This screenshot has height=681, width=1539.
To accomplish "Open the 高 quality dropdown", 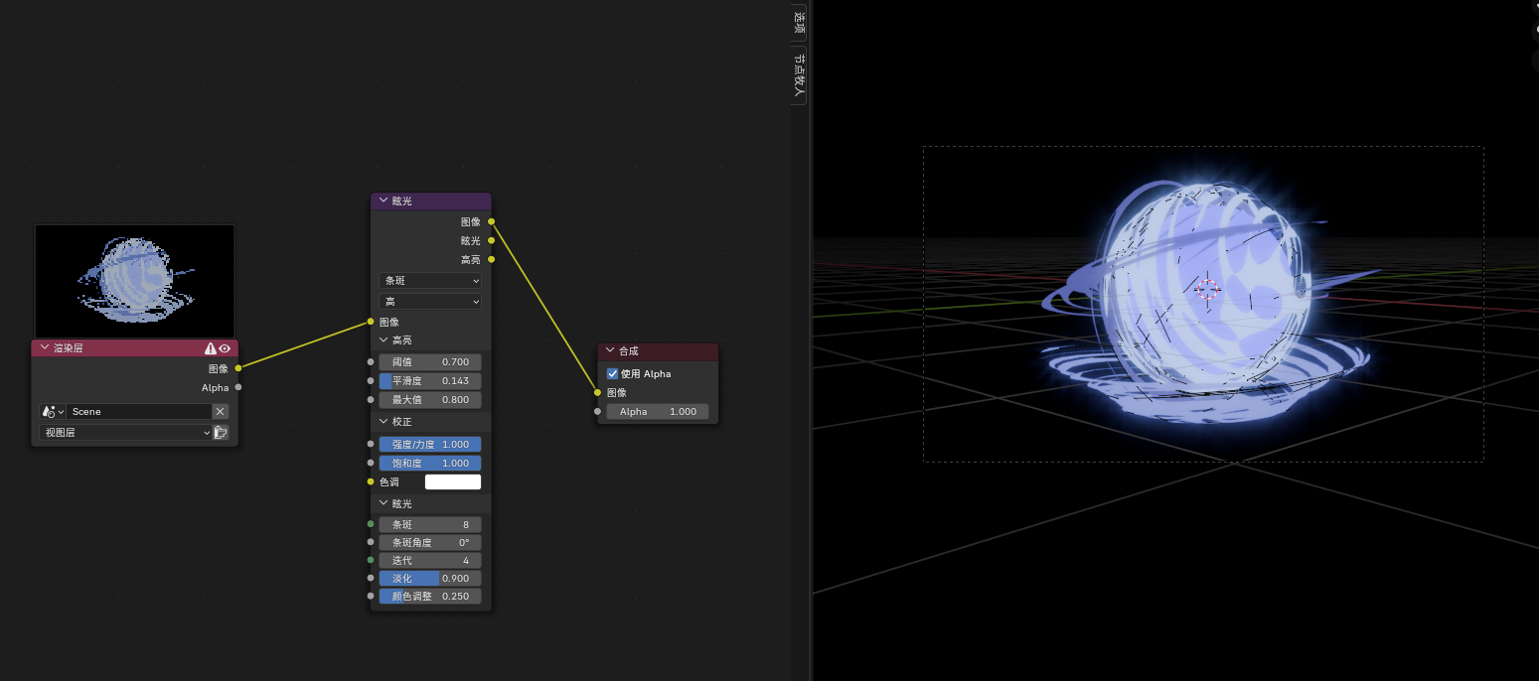I will tap(430, 301).
